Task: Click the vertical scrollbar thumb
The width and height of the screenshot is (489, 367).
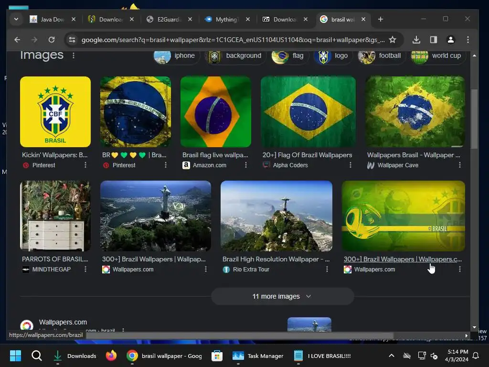Action: tap(474, 119)
